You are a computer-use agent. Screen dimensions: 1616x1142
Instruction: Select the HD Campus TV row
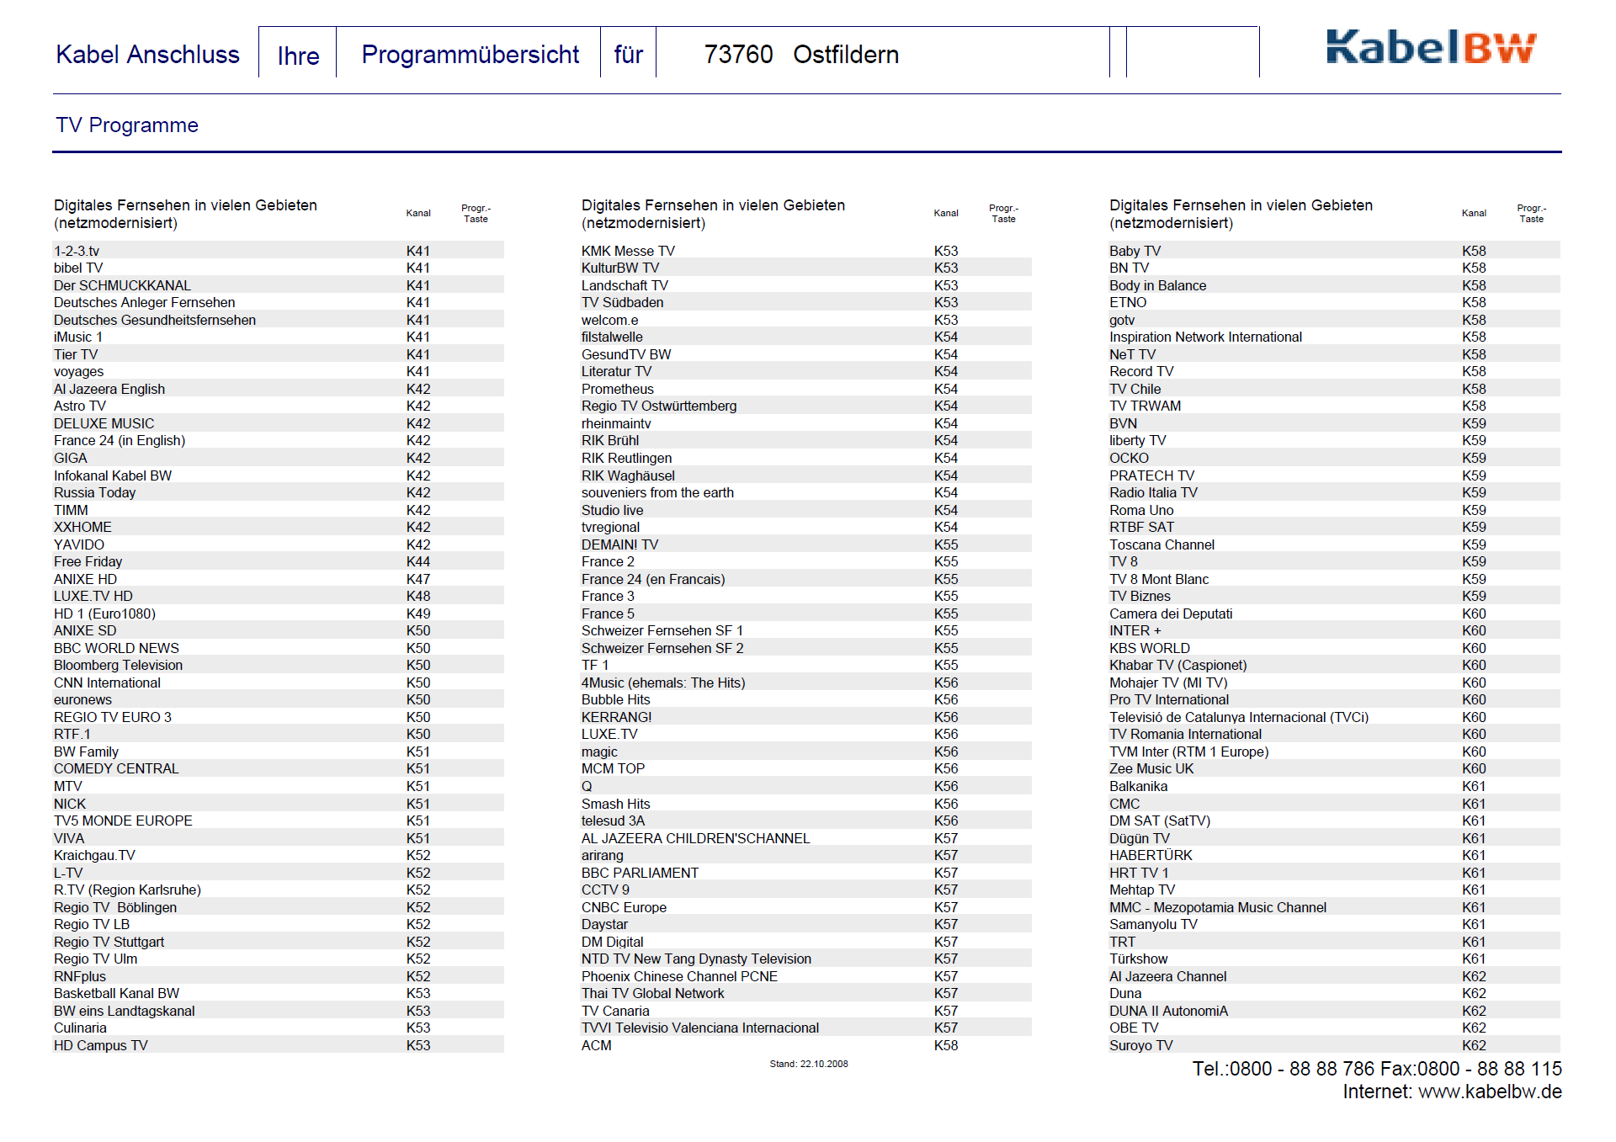(101, 1045)
